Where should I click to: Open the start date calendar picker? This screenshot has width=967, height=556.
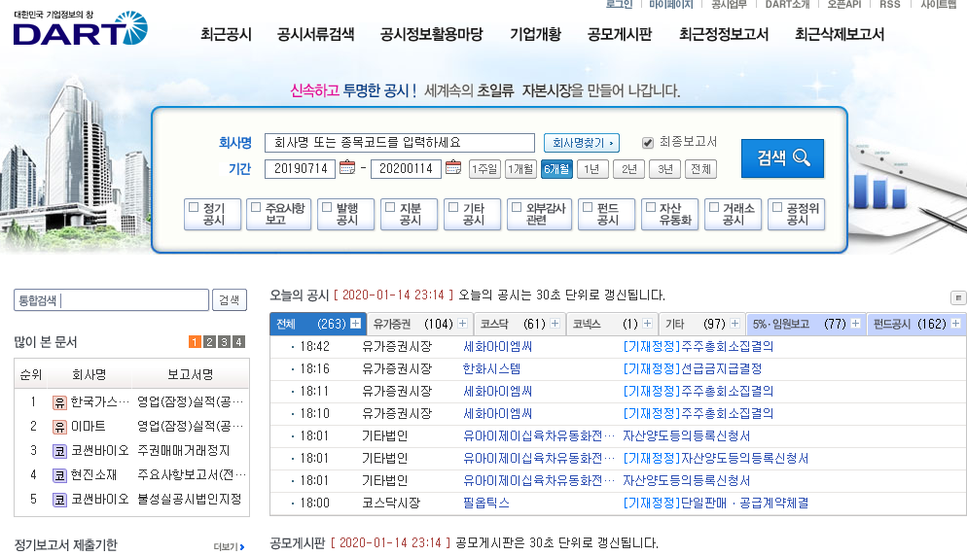[347, 167]
